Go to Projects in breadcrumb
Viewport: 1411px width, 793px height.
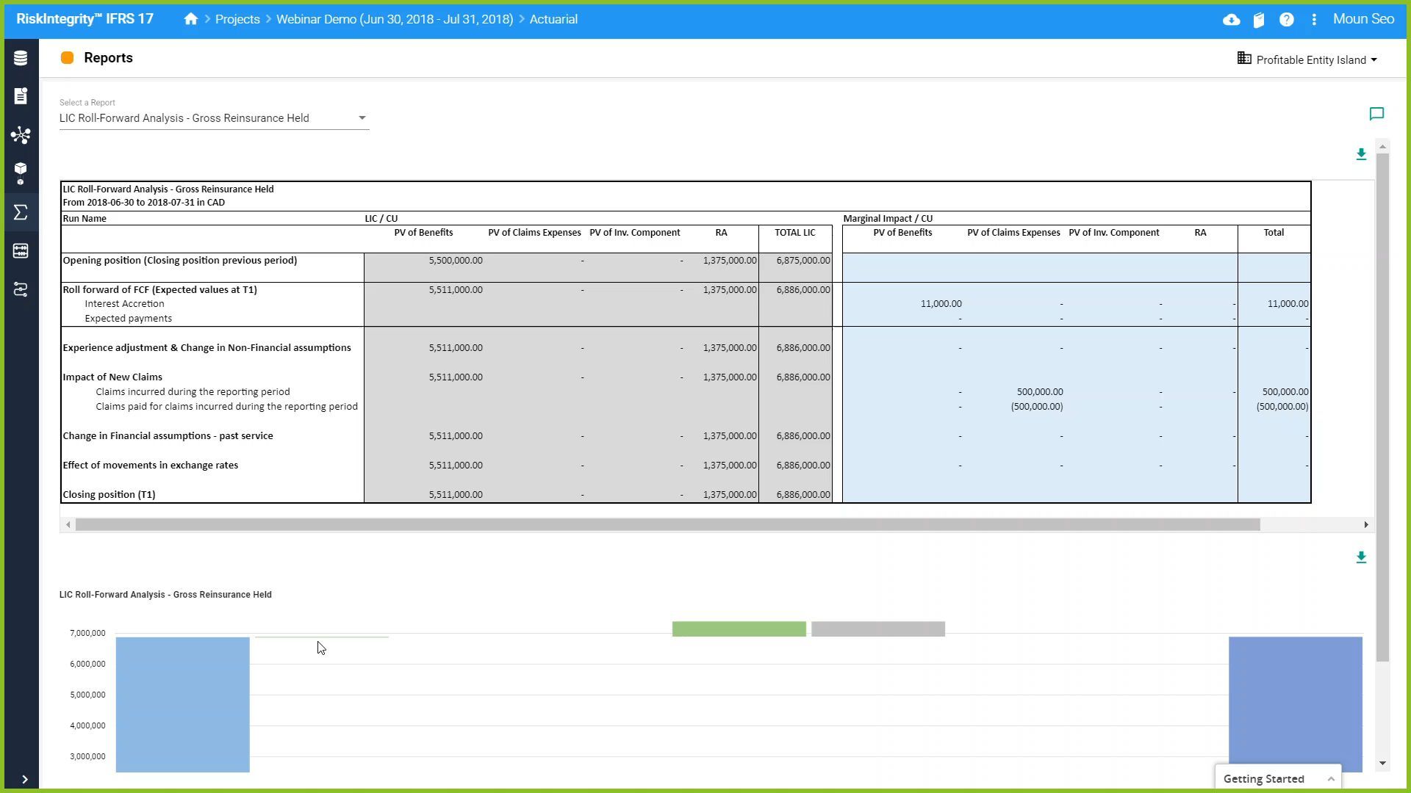point(237,20)
